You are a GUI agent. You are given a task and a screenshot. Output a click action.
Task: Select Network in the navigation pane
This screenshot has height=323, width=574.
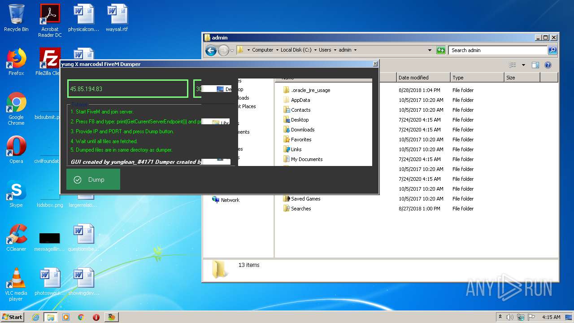[x=226, y=200]
